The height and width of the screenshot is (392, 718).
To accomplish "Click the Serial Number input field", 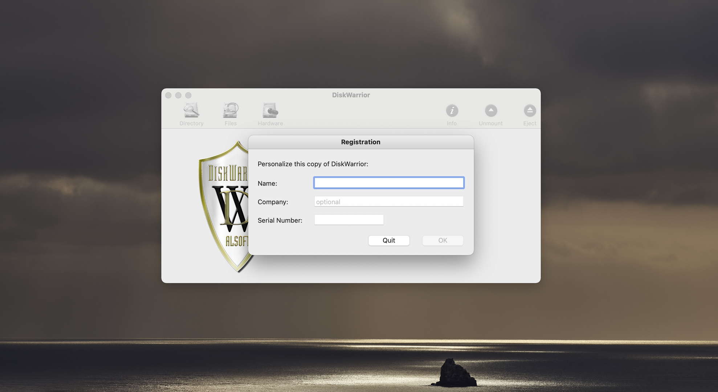I will (x=348, y=220).
